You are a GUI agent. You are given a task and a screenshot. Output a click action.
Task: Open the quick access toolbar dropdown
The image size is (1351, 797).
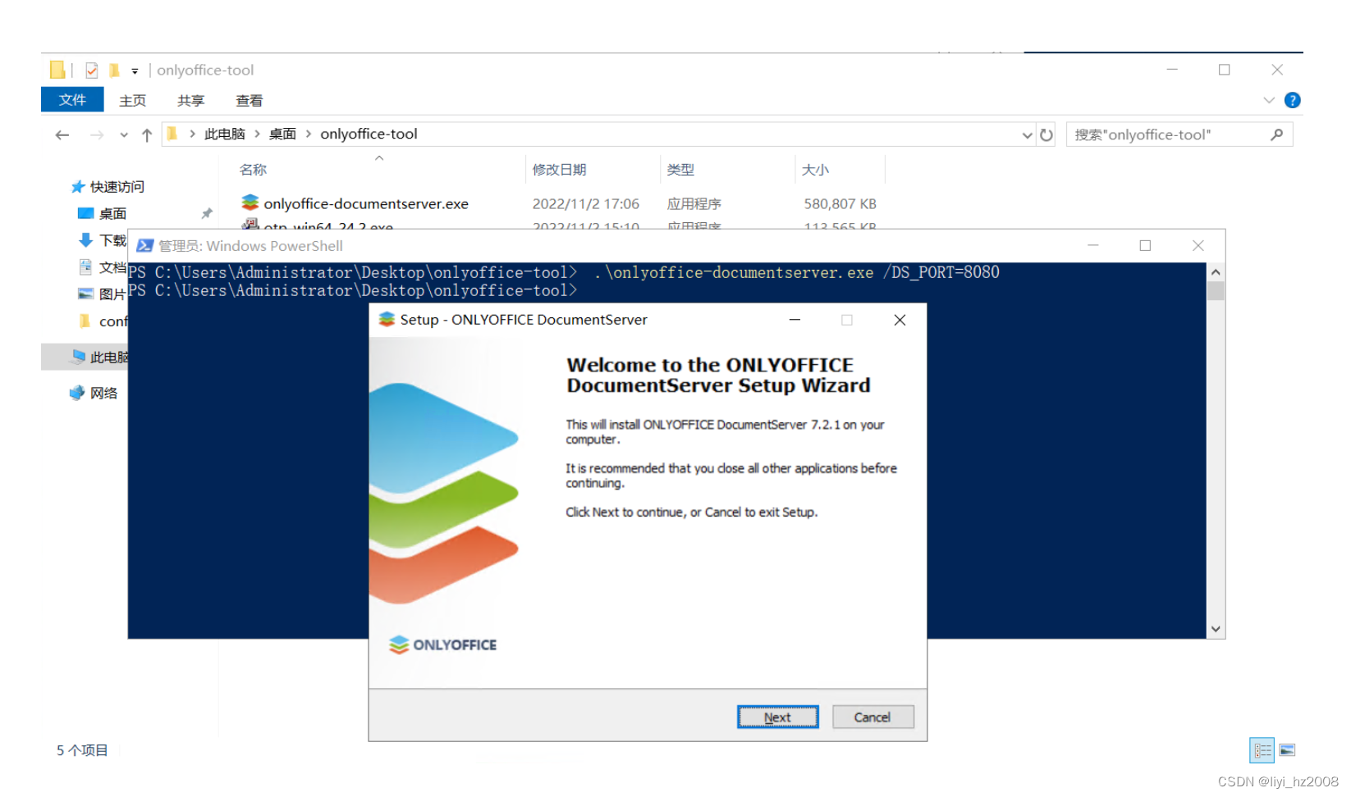click(135, 71)
